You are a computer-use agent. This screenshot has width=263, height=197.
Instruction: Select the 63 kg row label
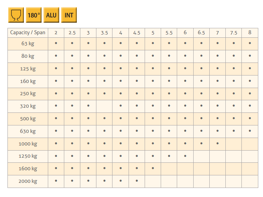tap(28, 44)
